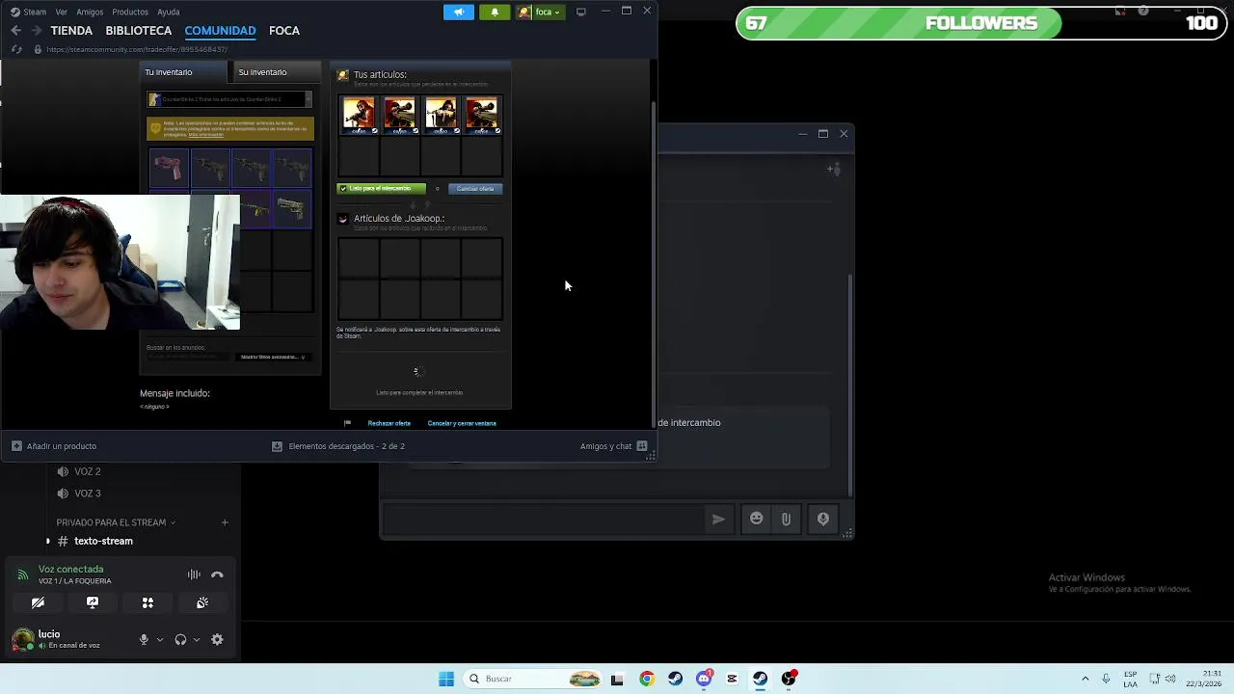This screenshot has width=1234, height=694.
Task: Send message in Steam chat window
Action: [x=718, y=519]
